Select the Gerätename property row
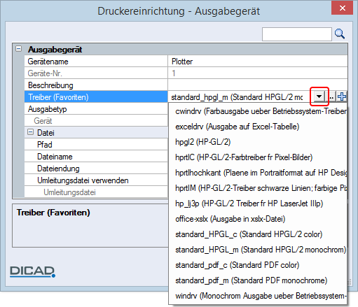 tap(186, 62)
